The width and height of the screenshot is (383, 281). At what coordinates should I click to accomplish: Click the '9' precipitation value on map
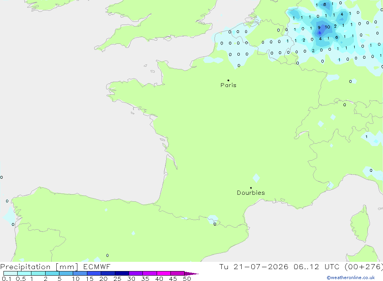point(319,28)
